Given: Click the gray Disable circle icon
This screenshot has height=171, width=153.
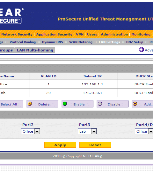Looking at the screenshot, I should (x=100, y=104).
